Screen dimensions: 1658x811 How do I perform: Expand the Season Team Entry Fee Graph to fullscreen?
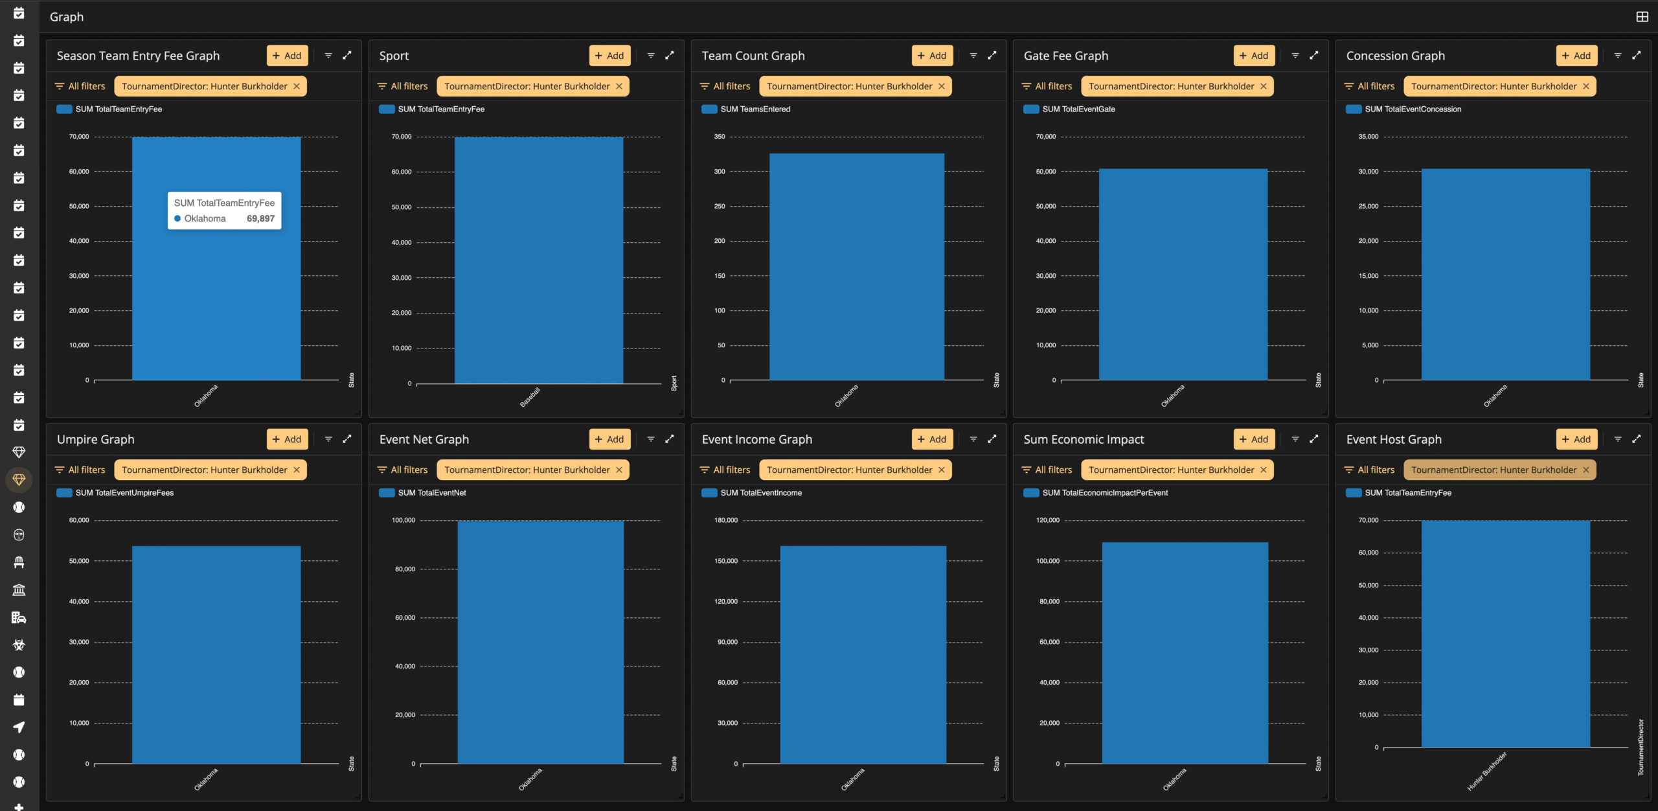pos(347,56)
